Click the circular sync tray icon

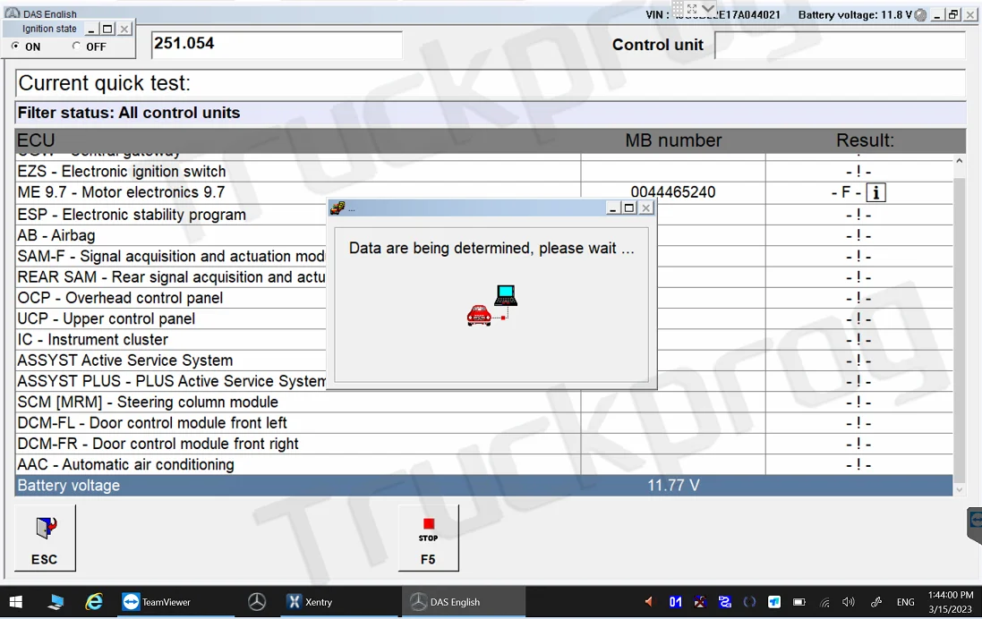[749, 602]
